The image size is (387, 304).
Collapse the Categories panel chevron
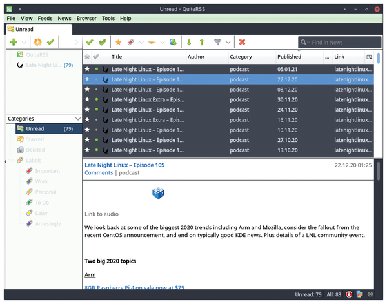(78, 119)
